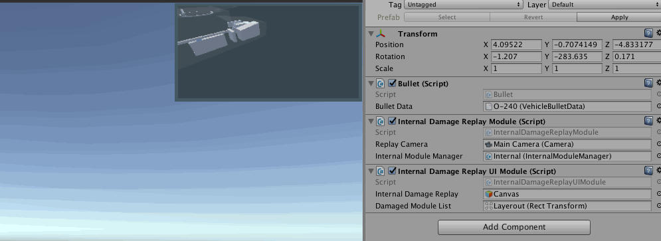661x241 pixels.
Task: Disable Internal Damage Replay UI Module checkbox
Action: [392, 171]
